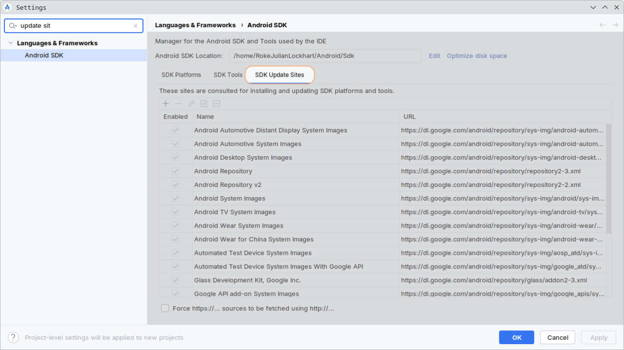Click the deselect all sites icon
Screen dimensions: 624x350
coord(216,103)
